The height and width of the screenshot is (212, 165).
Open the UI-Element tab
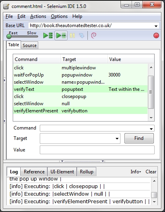pyautogui.click(x=62, y=172)
